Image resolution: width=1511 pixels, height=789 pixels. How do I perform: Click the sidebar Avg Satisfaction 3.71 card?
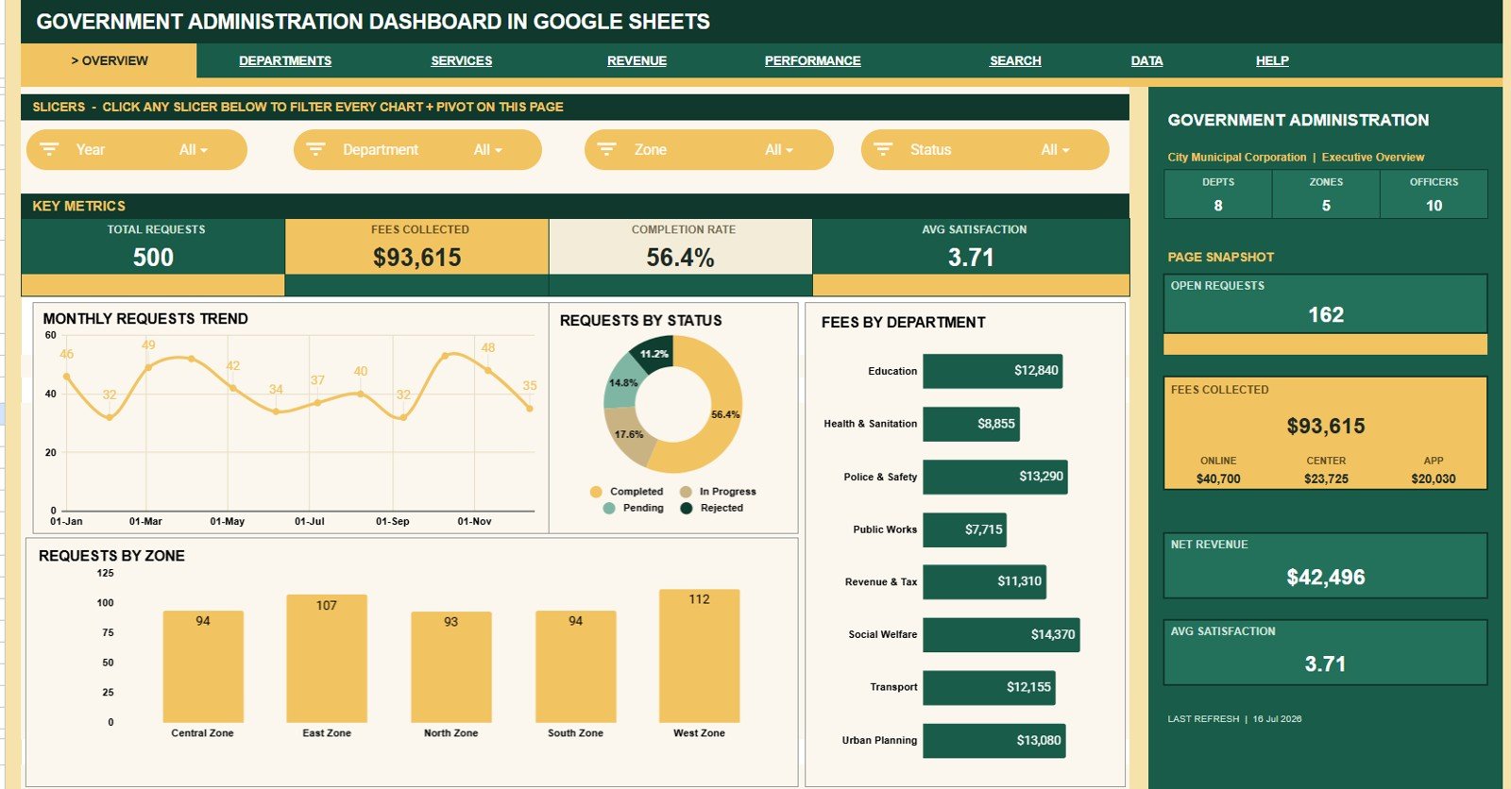pyautogui.click(x=1326, y=652)
